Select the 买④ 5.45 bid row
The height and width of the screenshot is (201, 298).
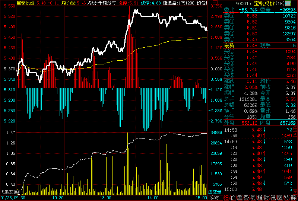[x=260, y=69]
